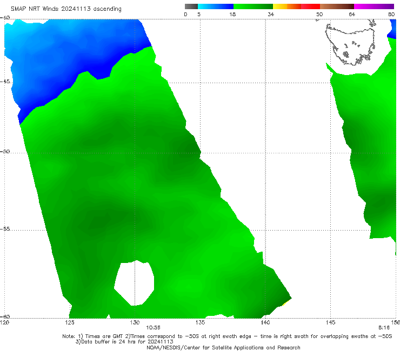The image size is (400, 351).
Task: Click the white data gap hole near 130E
Action: coord(135,283)
